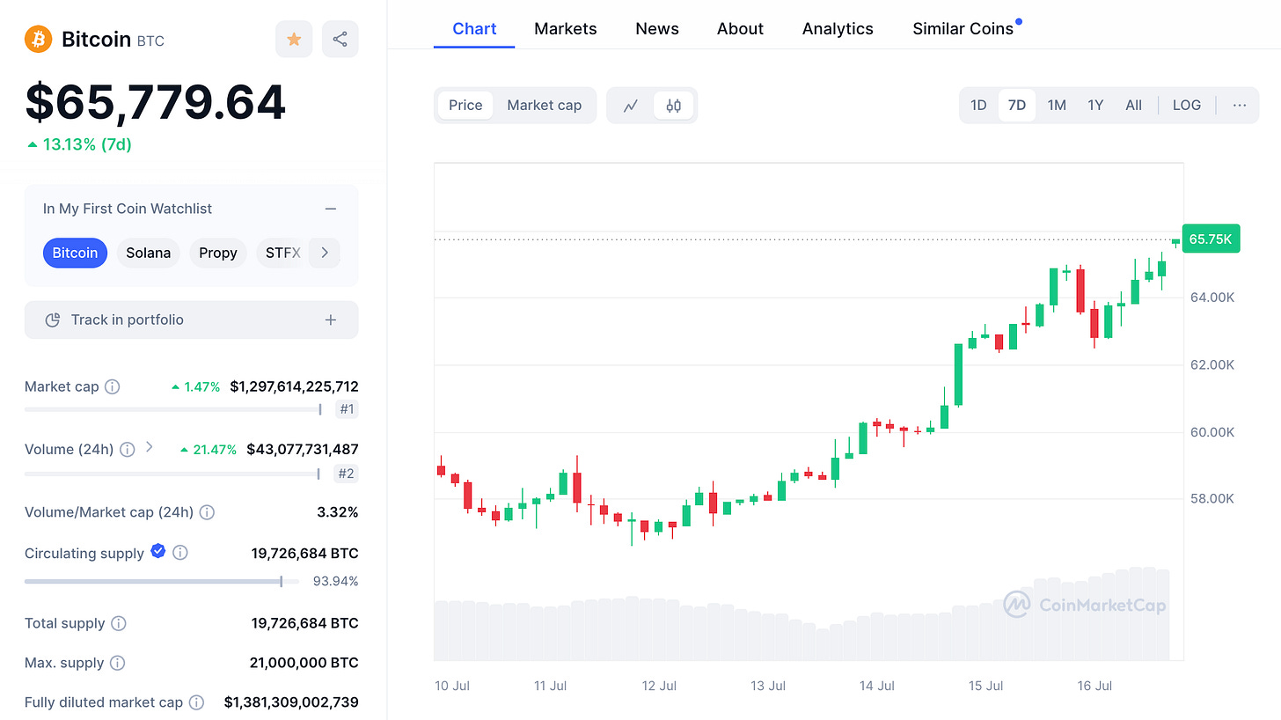This screenshot has height=720, width=1281.
Task: Click the #2 volume rank badge
Action: (x=347, y=474)
